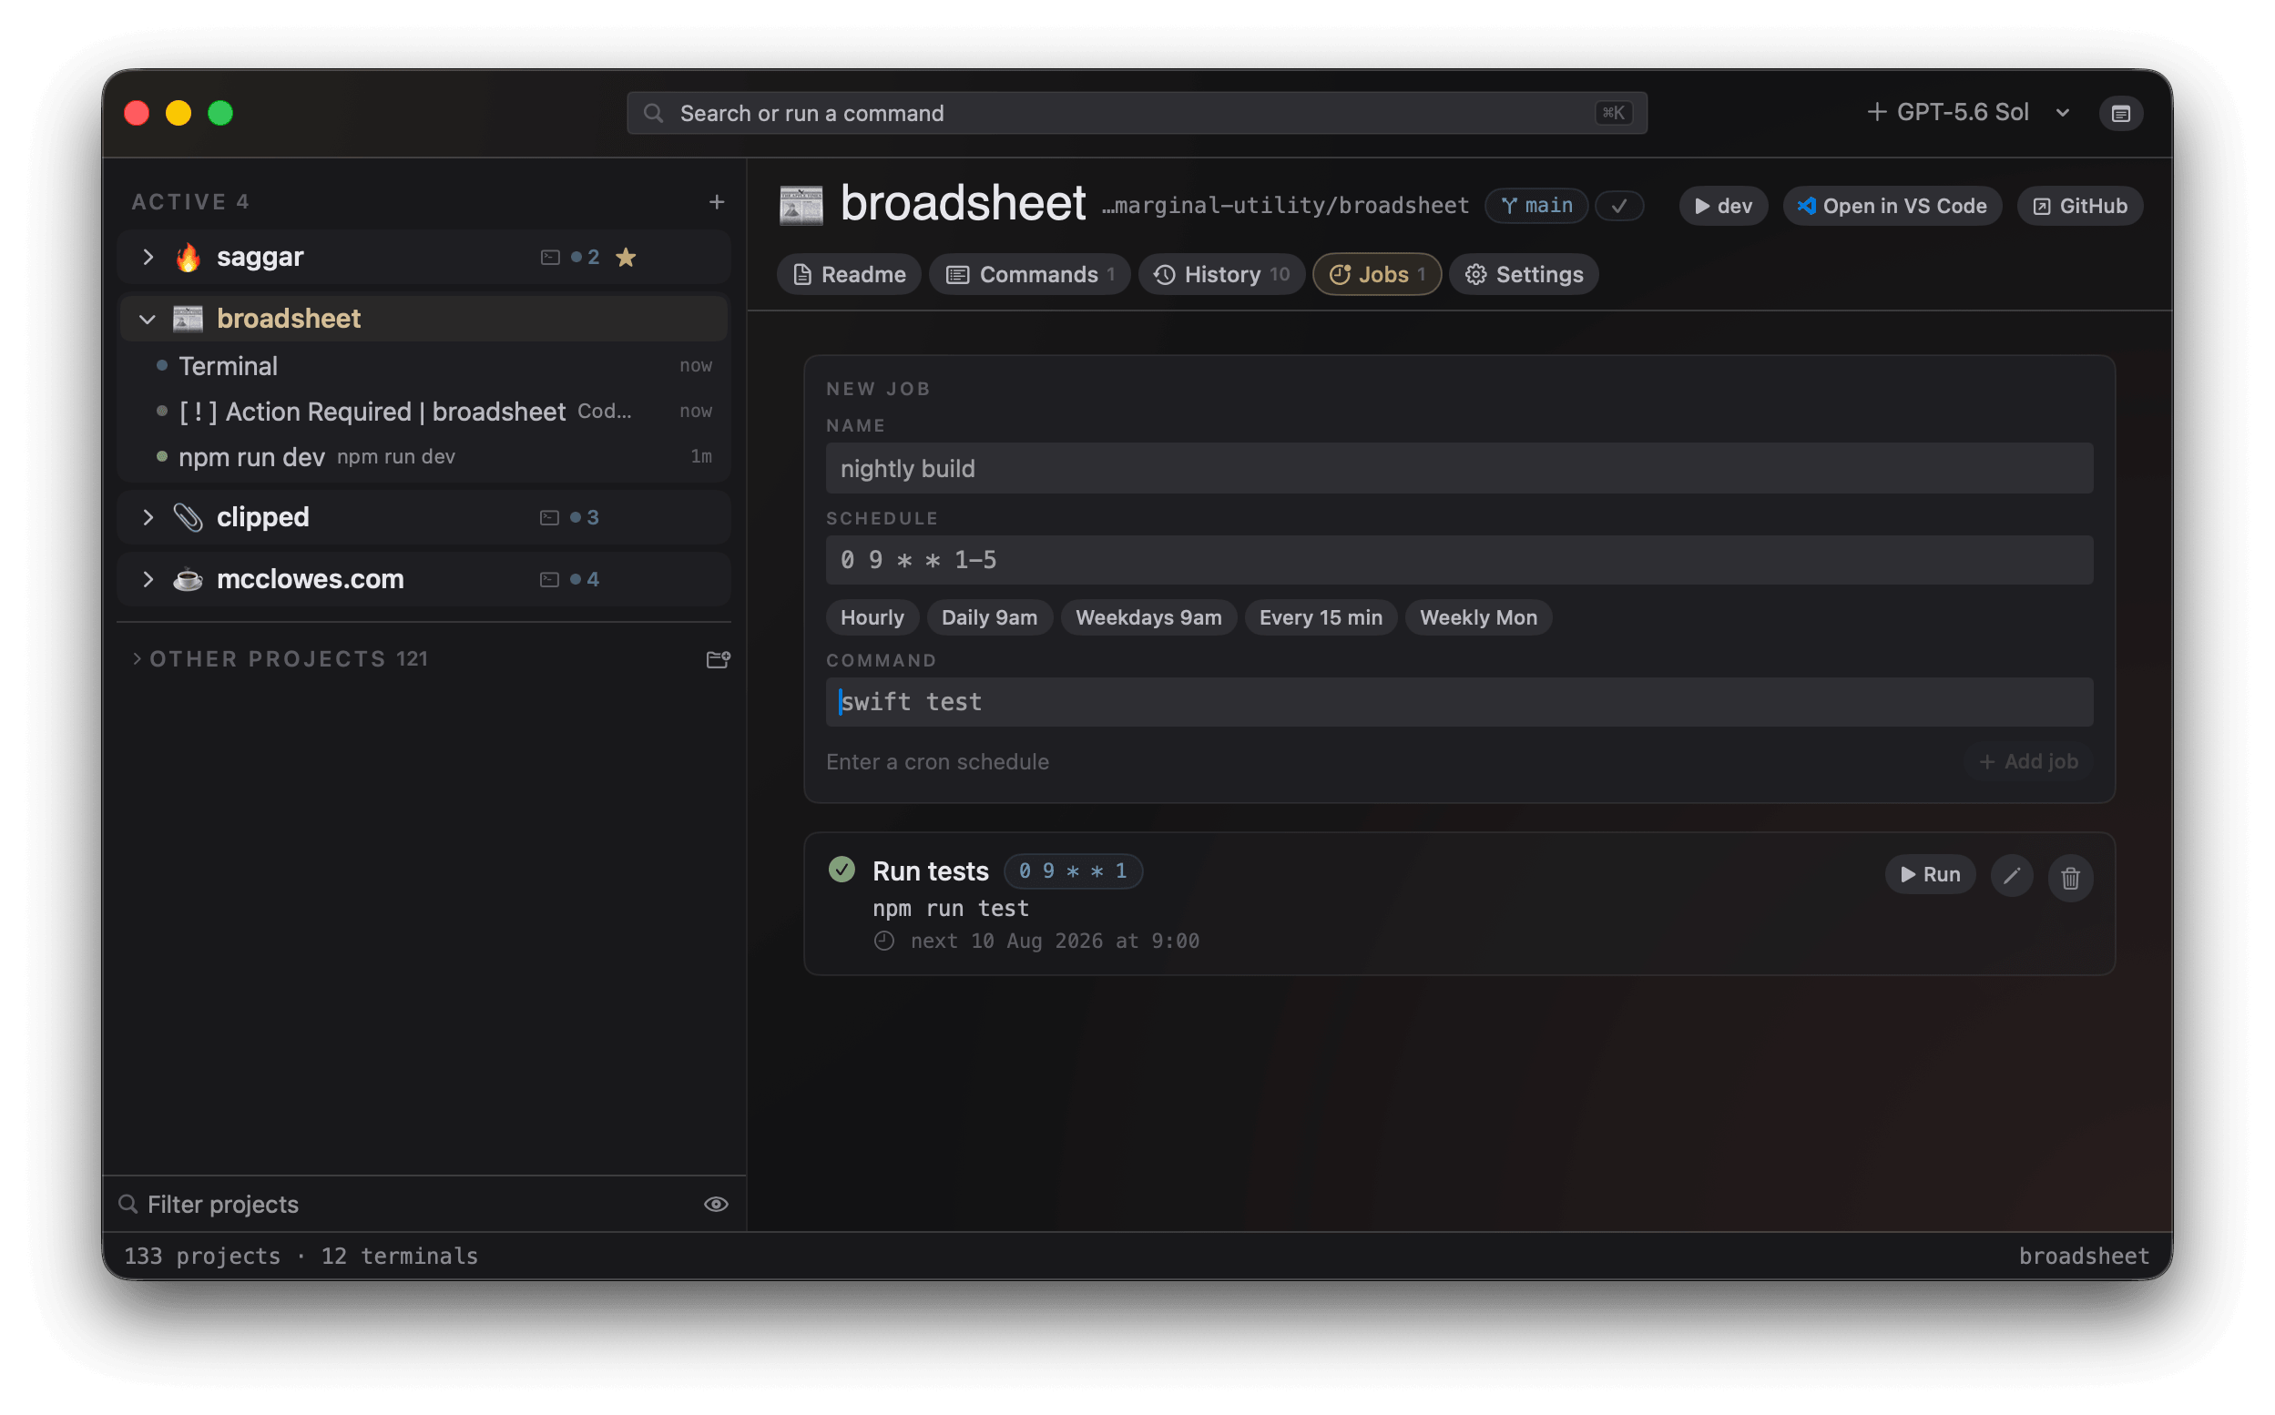
Task: Expand the saggar project
Action: click(x=148, y=258)
